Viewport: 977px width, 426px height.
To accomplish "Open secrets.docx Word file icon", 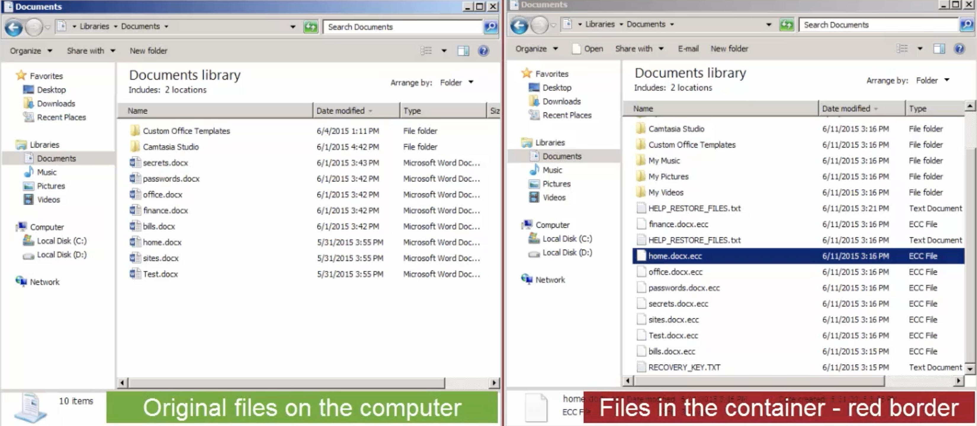I will pyautogui.click(x=135, y=163).
